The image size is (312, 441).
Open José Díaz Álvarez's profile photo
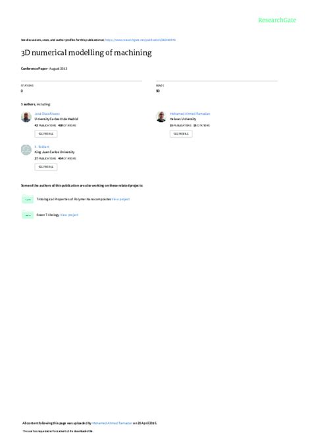pyautogui.click(x=26, y=117)
